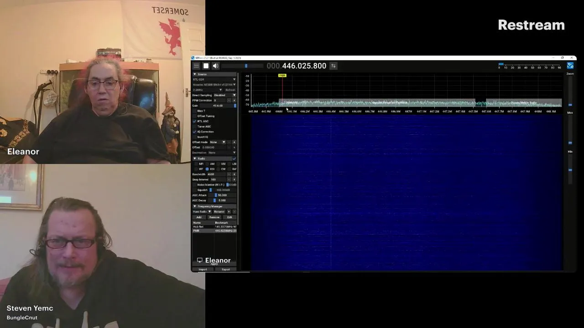Image resolution: width=584 pixels, height=328 pixels.
Task: Stop the SDR++ receiver playback
Action: click(206, 66)
